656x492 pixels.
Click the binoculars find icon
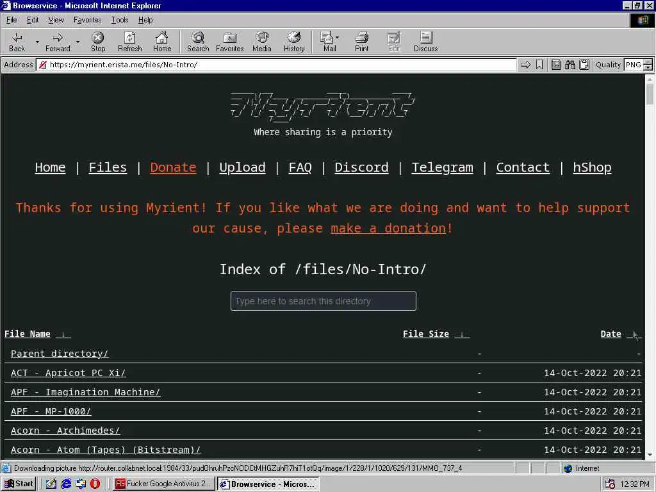[x=570, y=65]
